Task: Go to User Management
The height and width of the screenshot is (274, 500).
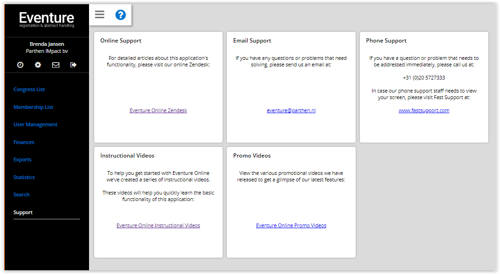Action: [x=36, y=124]
